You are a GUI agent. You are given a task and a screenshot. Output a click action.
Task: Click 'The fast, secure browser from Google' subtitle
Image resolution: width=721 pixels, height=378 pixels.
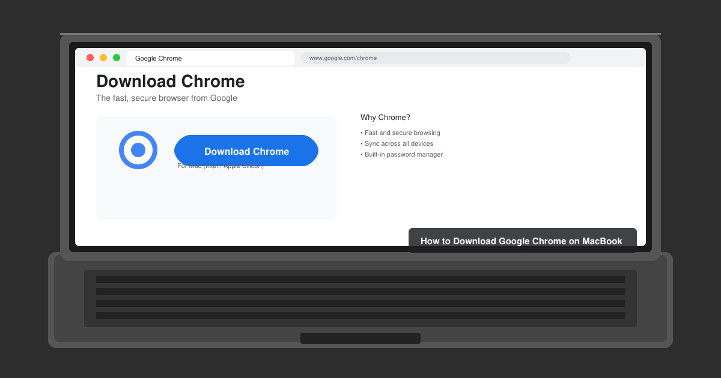(x=166, y=98)
